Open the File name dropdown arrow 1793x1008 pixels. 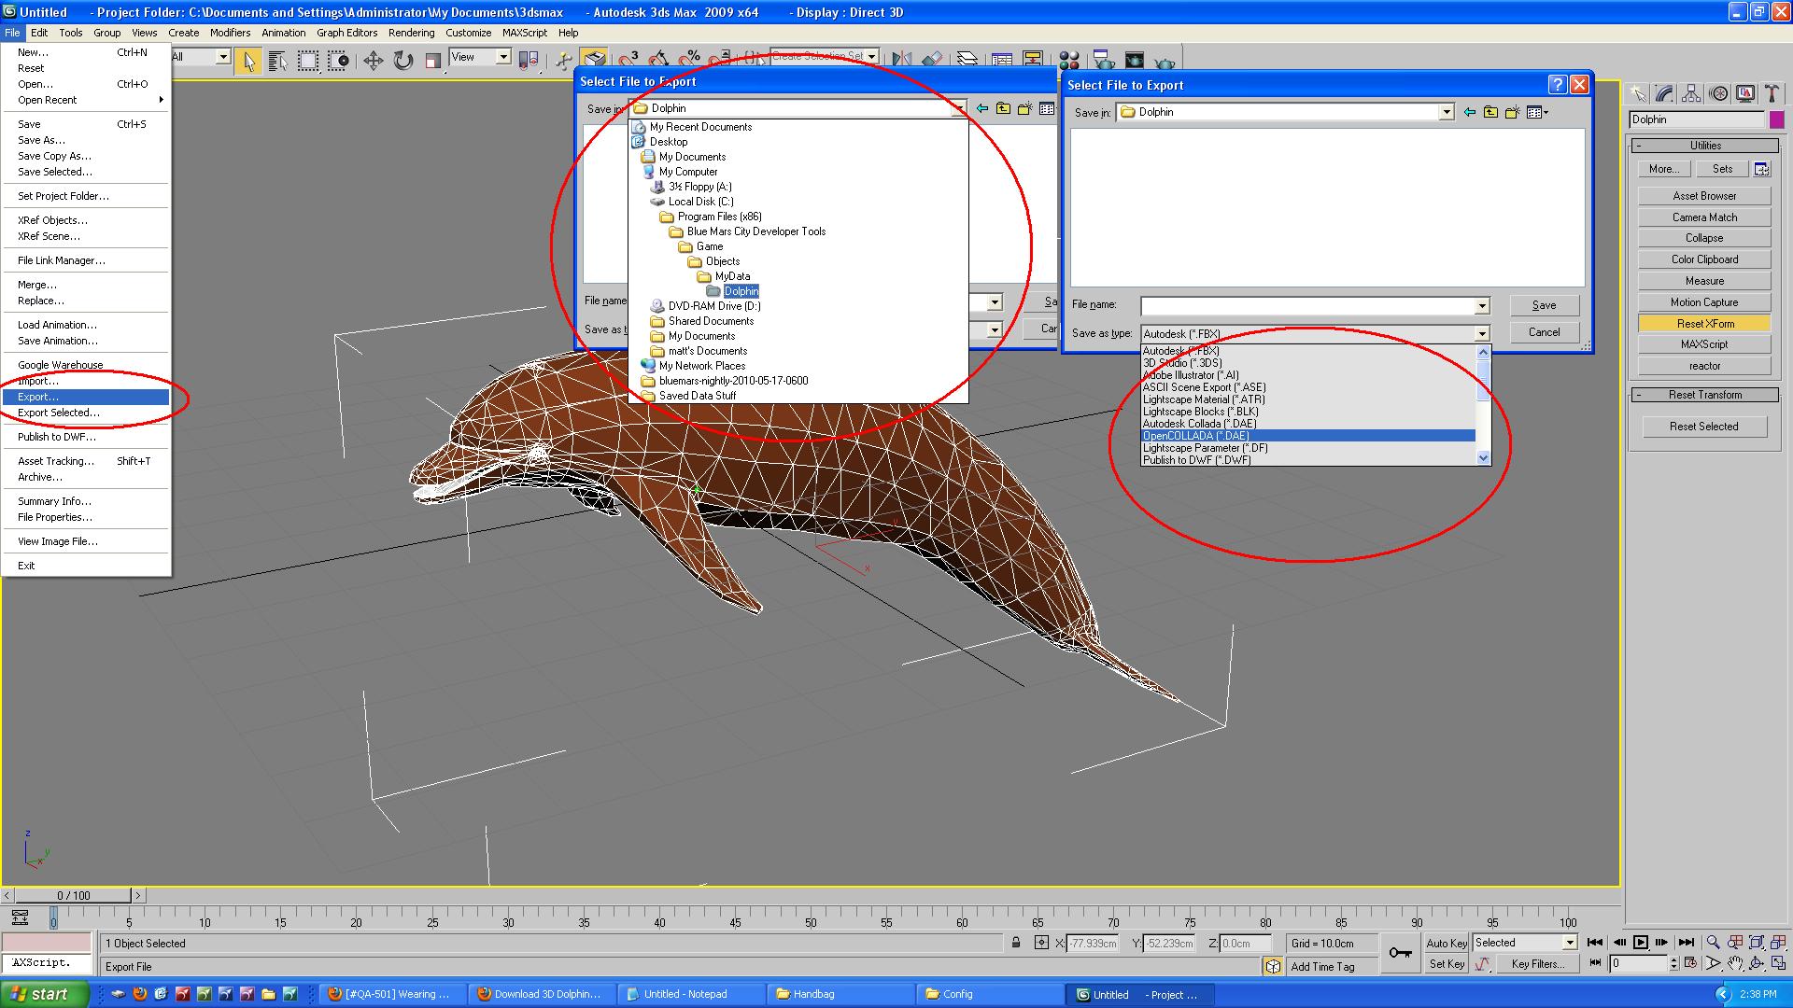click(x=1481, y=306)
